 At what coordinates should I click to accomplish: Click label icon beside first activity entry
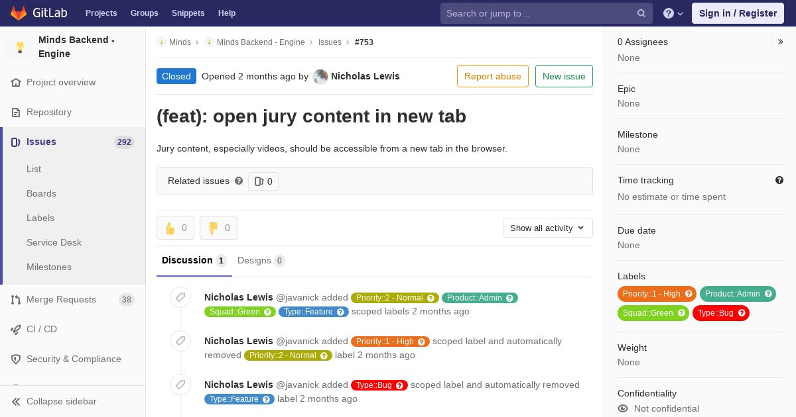(180, 297)
